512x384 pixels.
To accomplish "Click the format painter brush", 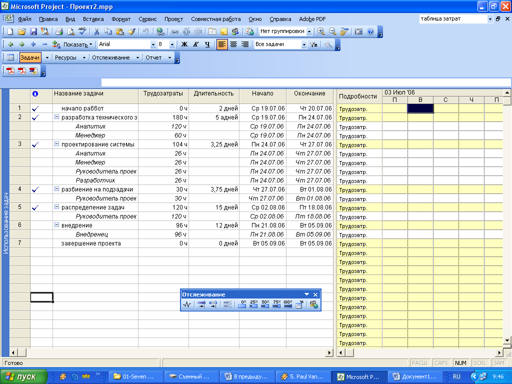I will coord(131,31).
